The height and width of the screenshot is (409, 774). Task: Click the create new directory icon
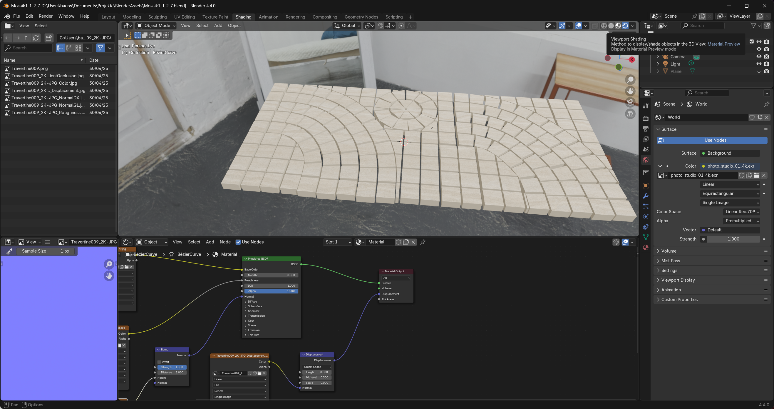[49, 38]
